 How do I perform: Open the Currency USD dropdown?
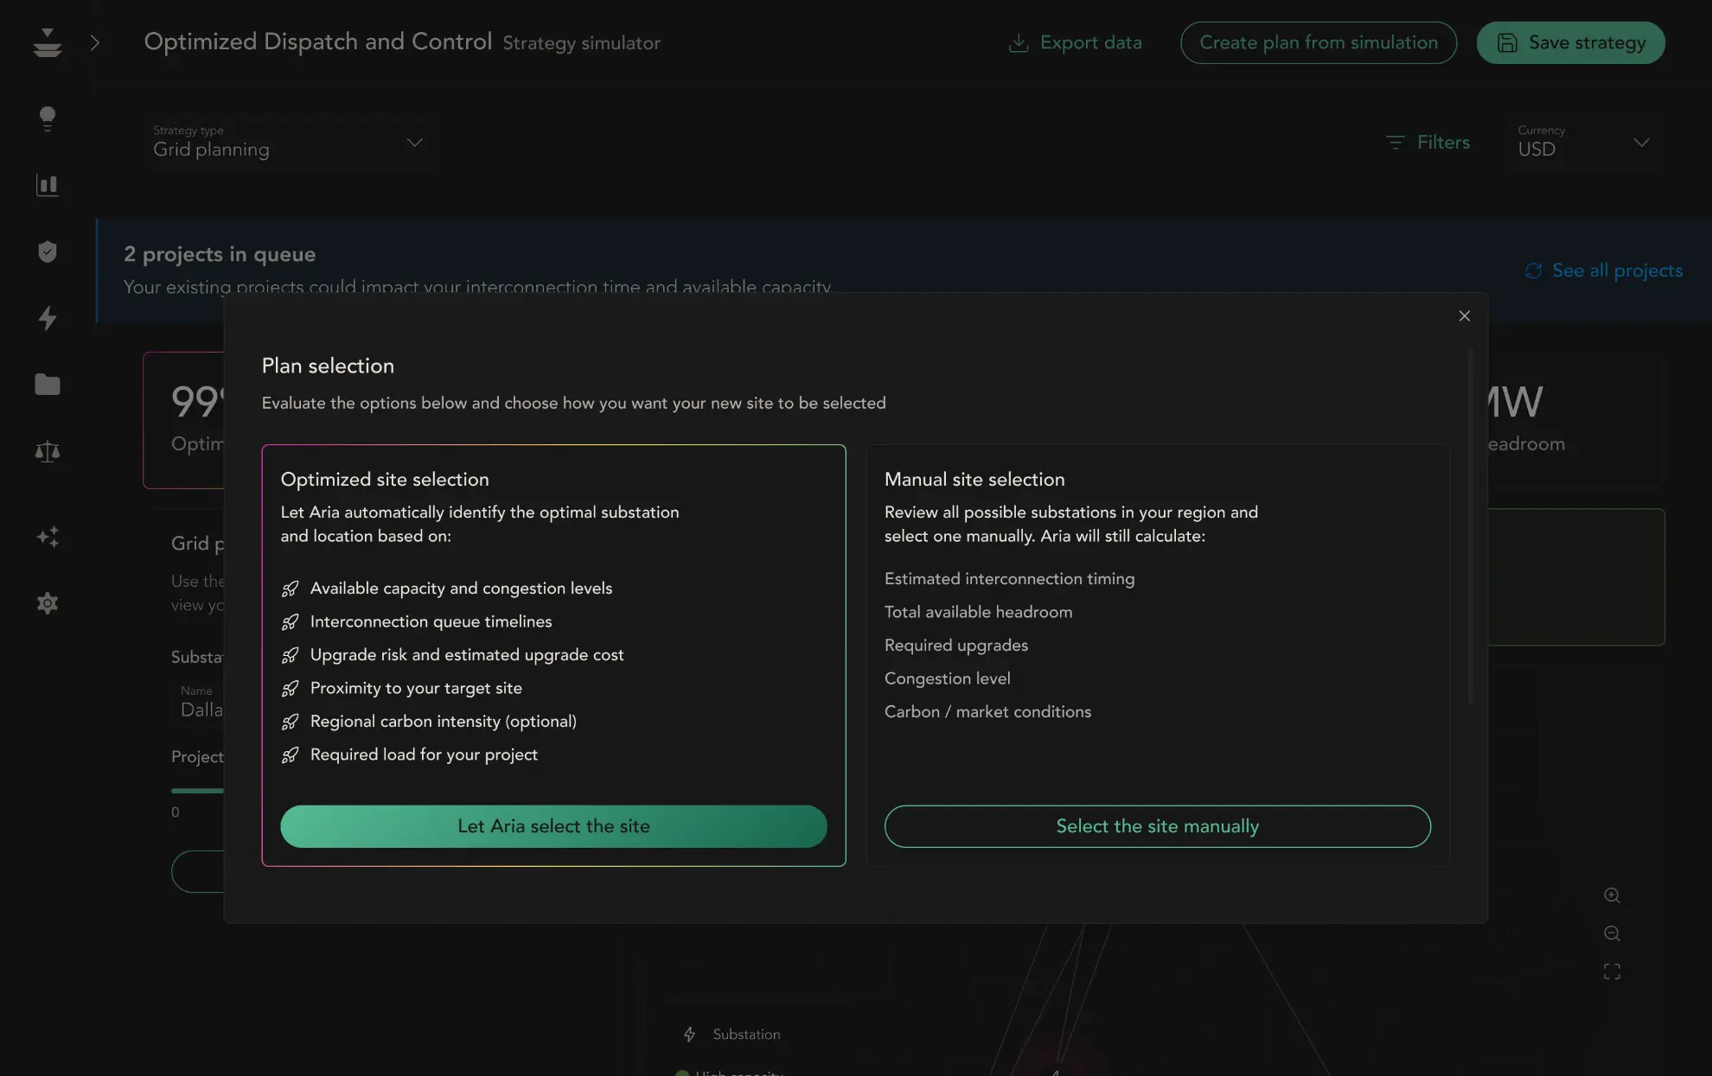(1586, 142)
